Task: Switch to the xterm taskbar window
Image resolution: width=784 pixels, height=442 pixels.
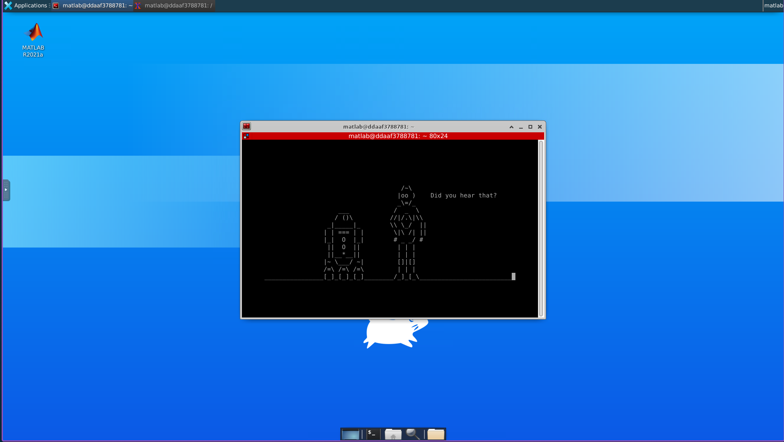Action: point(174,5)
